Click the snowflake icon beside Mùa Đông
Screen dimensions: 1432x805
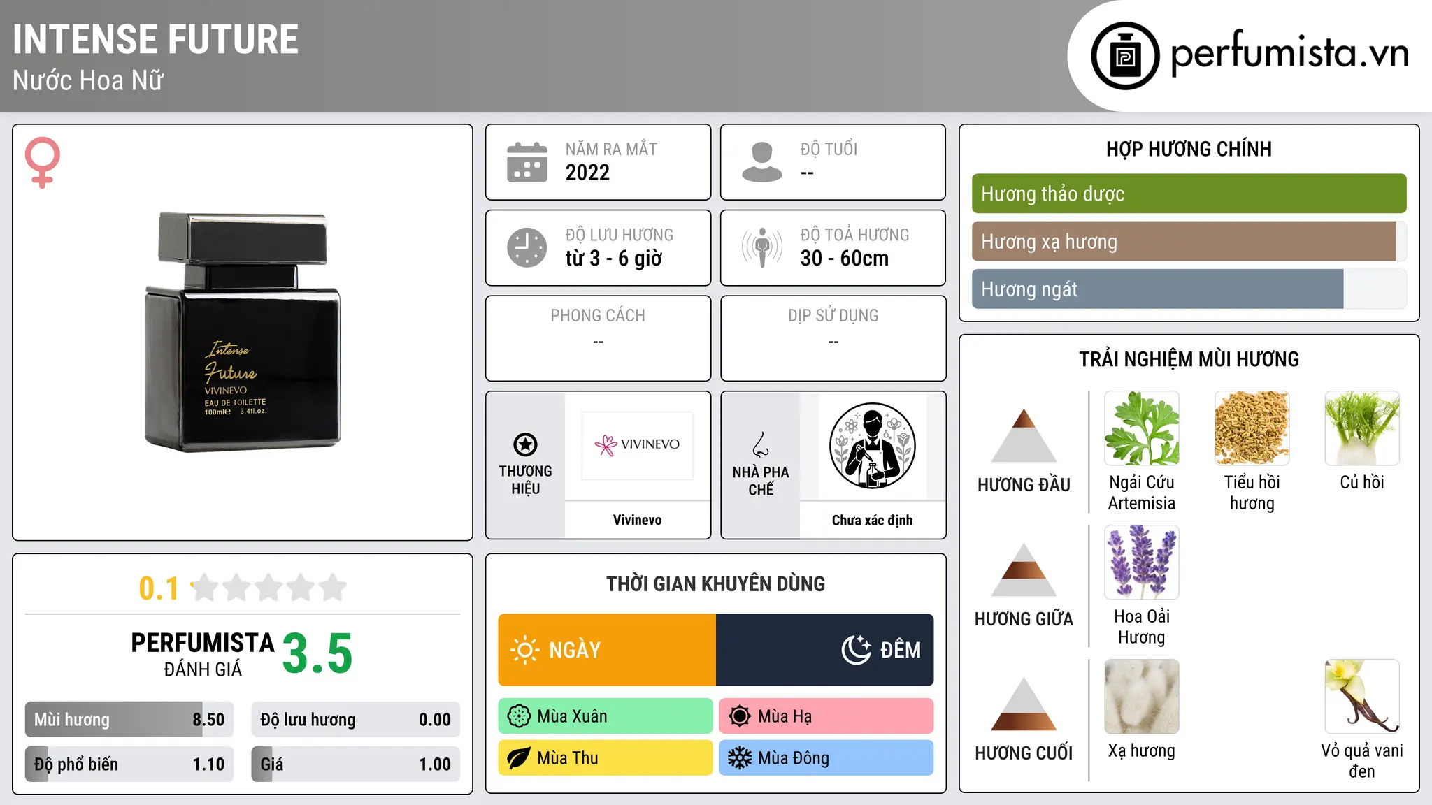pyautogui.click(x=740, y=758)
